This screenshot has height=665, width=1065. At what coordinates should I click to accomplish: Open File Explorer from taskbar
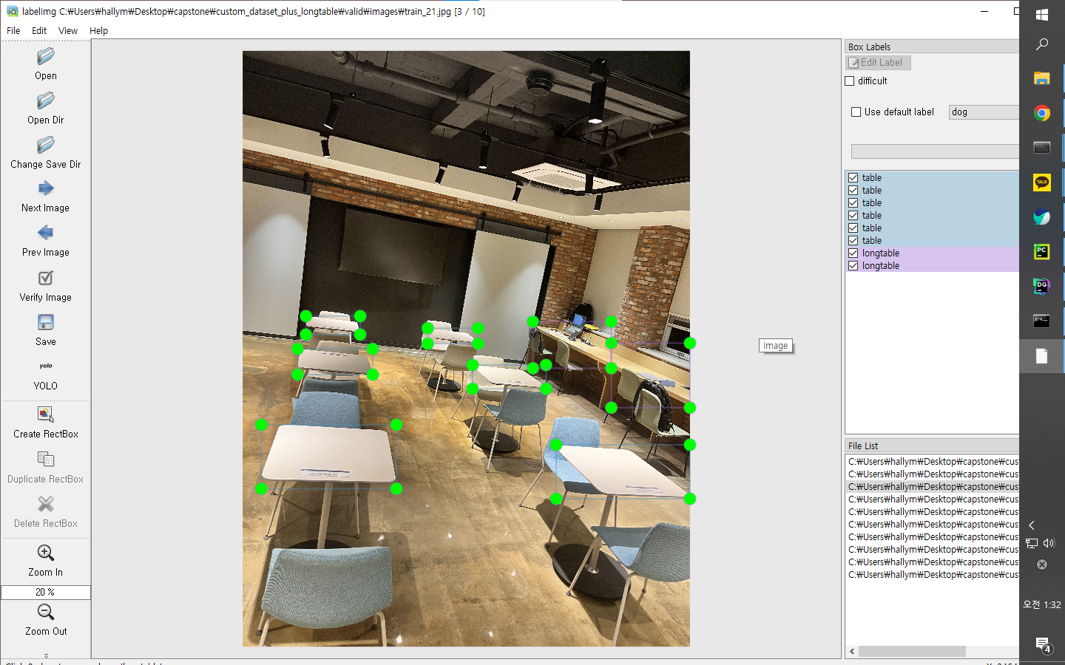1042,78
